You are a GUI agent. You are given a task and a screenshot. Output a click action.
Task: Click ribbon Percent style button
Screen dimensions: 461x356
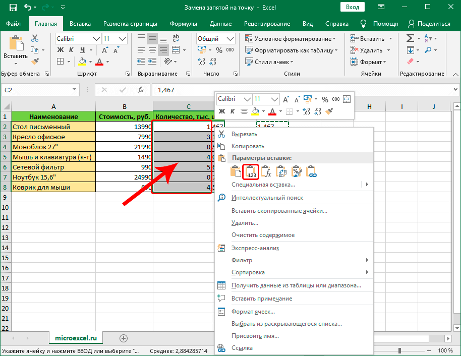(x=219, y=50)
